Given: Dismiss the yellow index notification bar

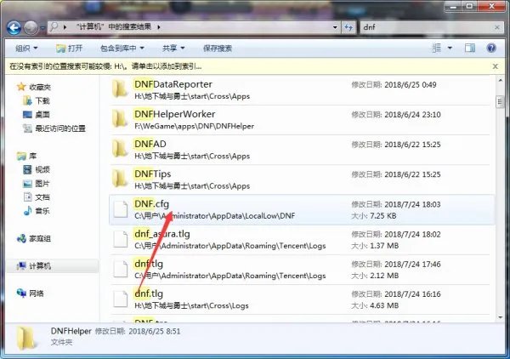Looking at the screenshot, I should coord(495,66).
